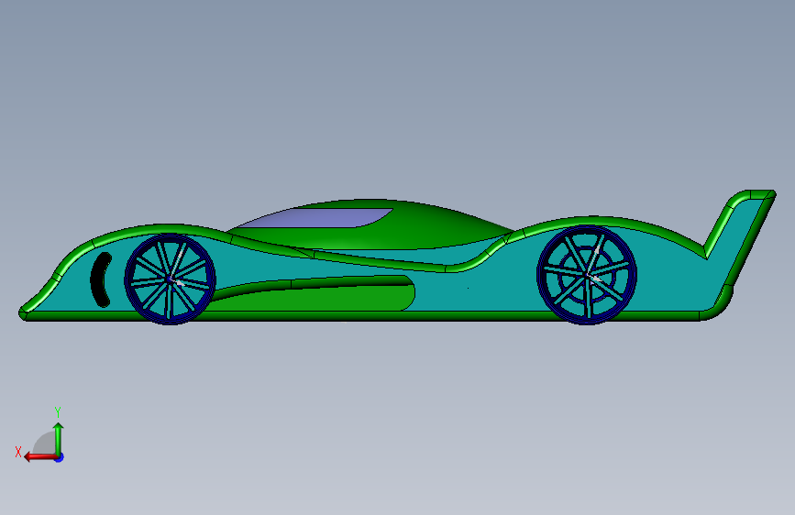The height and width of the screenshot is (515, 795).
Task: Select the green side recess panel behind front wheel
Action: (325, 297)
